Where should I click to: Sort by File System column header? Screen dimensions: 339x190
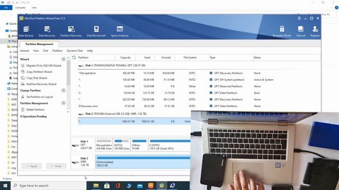[190, 58]
